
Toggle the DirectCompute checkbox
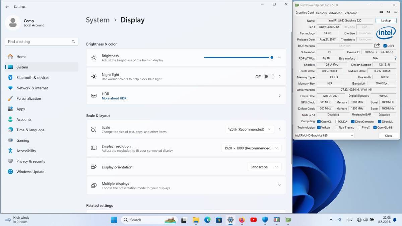(353, 122)
